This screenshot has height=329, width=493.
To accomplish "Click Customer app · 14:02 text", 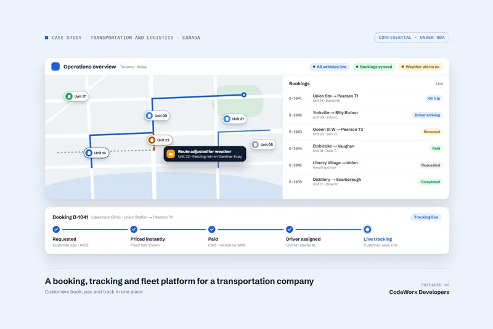I will click(70, 245).
